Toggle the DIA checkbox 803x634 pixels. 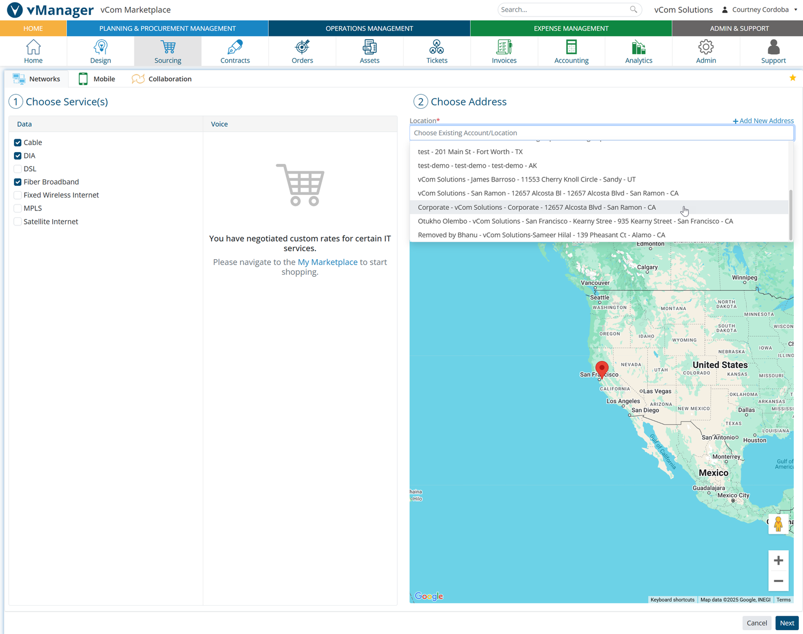[x=18, y=156]
